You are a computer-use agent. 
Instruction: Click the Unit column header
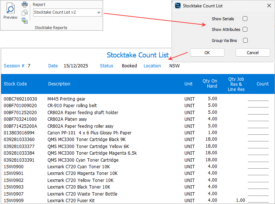188,84
